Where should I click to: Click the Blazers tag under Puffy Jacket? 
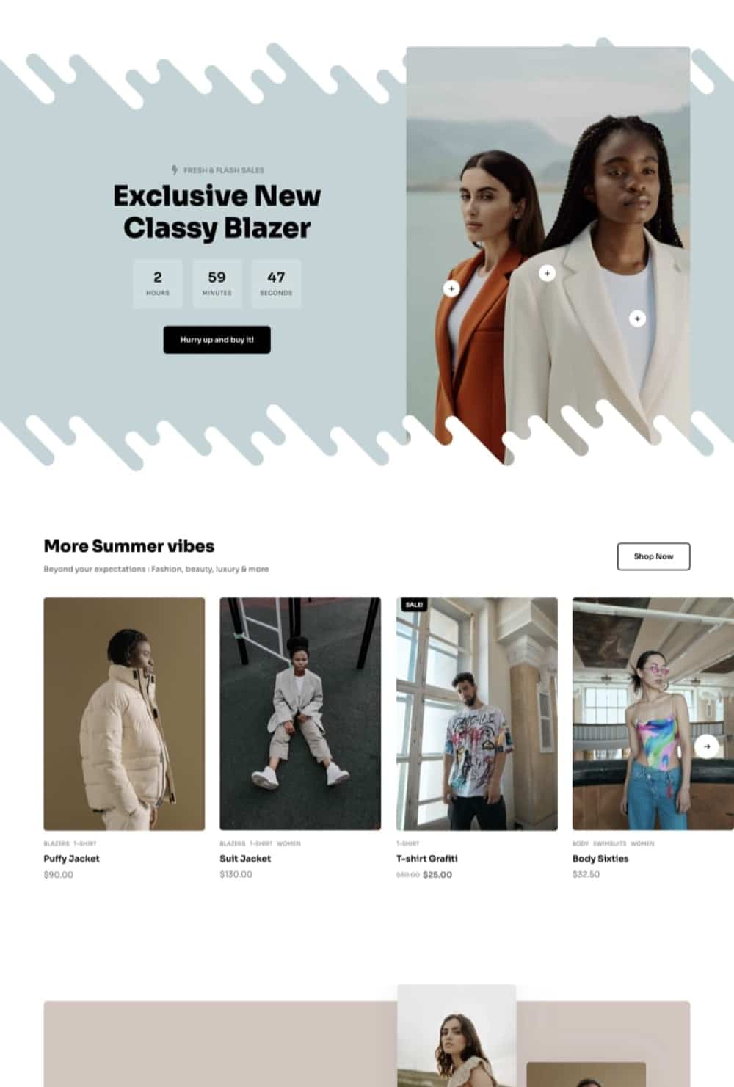[57, 843]
